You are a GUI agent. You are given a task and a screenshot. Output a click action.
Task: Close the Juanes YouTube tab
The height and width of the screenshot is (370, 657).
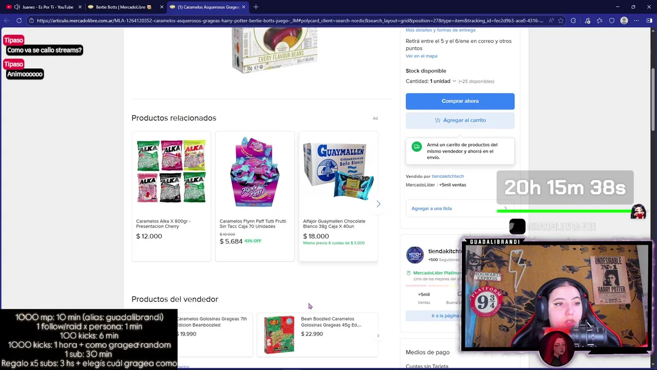80,7
